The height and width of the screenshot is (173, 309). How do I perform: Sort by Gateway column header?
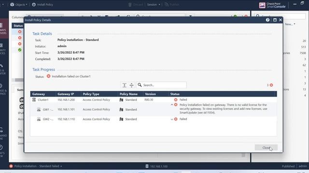coord(43,94)
